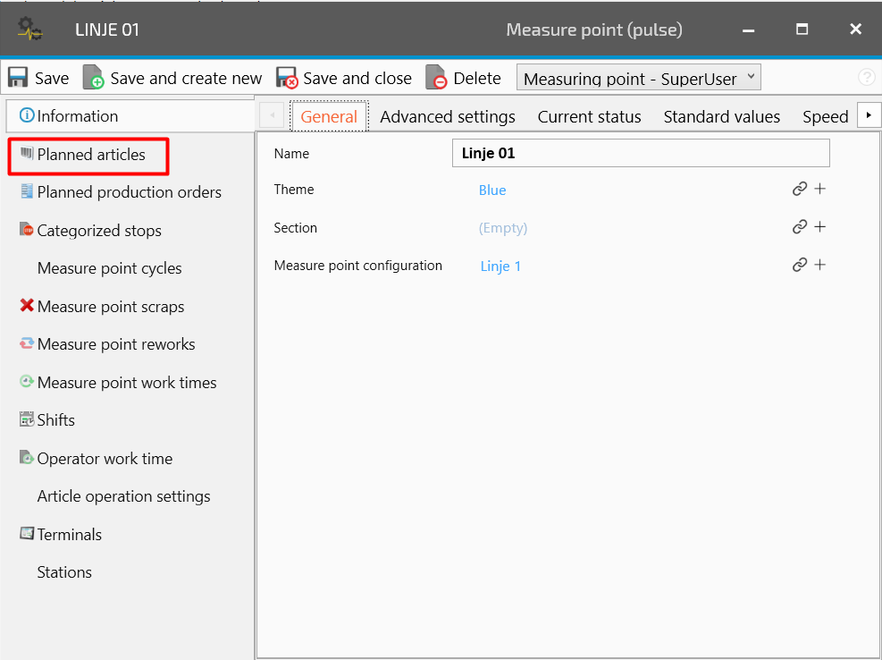Open Planned articles in the sidebar
882x660 pixels.
pyautogui.click(x=90, y=155)
